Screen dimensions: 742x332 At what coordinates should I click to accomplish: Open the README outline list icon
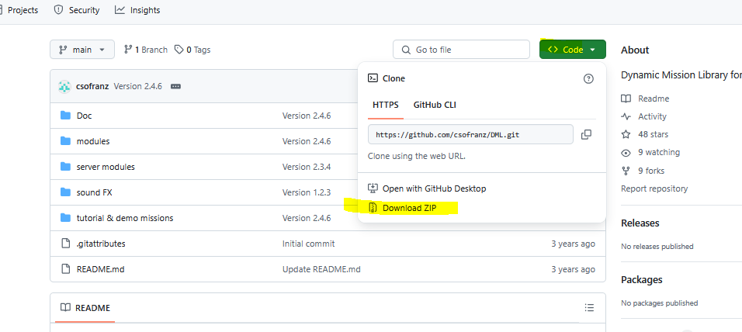click(x=589, y=308)
